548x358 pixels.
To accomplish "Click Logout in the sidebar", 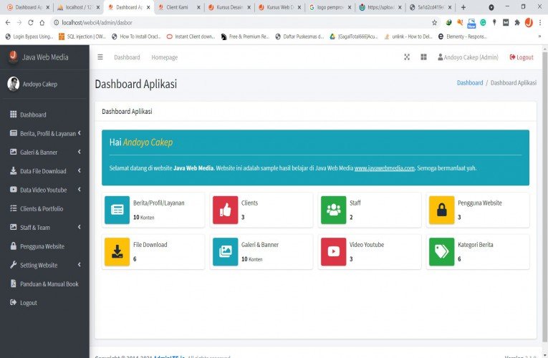I will 44,303.
